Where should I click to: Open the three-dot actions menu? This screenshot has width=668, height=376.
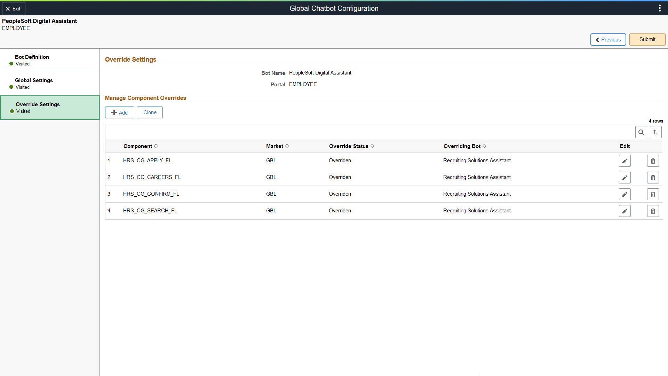660,8
